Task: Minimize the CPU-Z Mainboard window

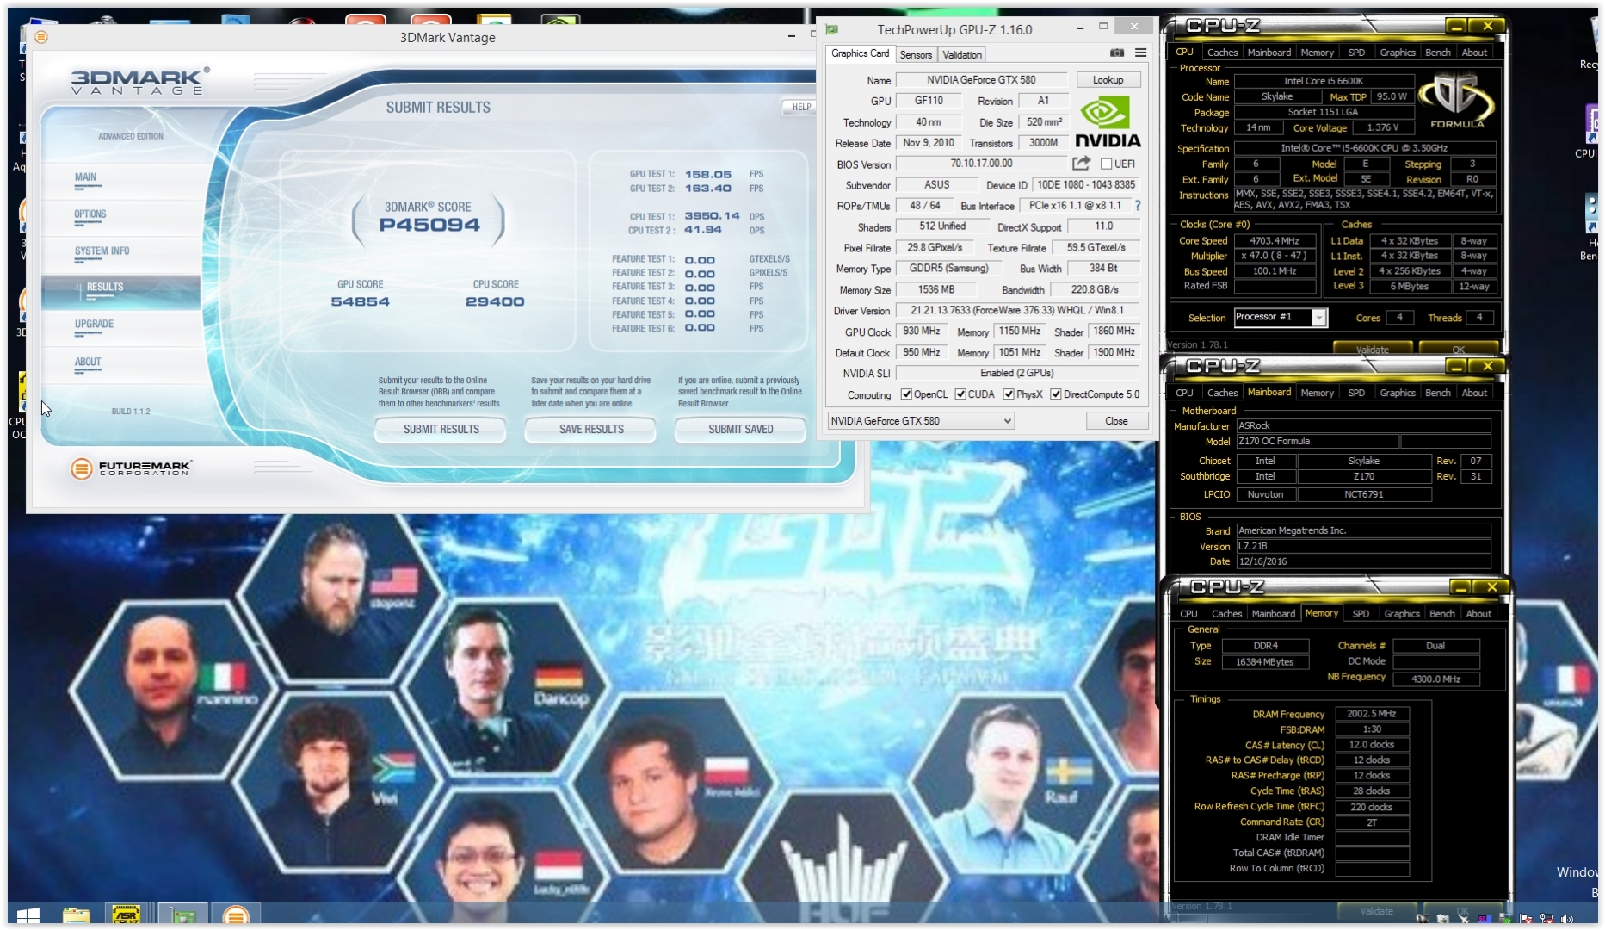Action: coord(1456,367)
